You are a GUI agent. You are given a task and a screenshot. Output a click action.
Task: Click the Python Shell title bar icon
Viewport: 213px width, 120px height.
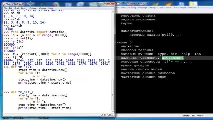4,4
